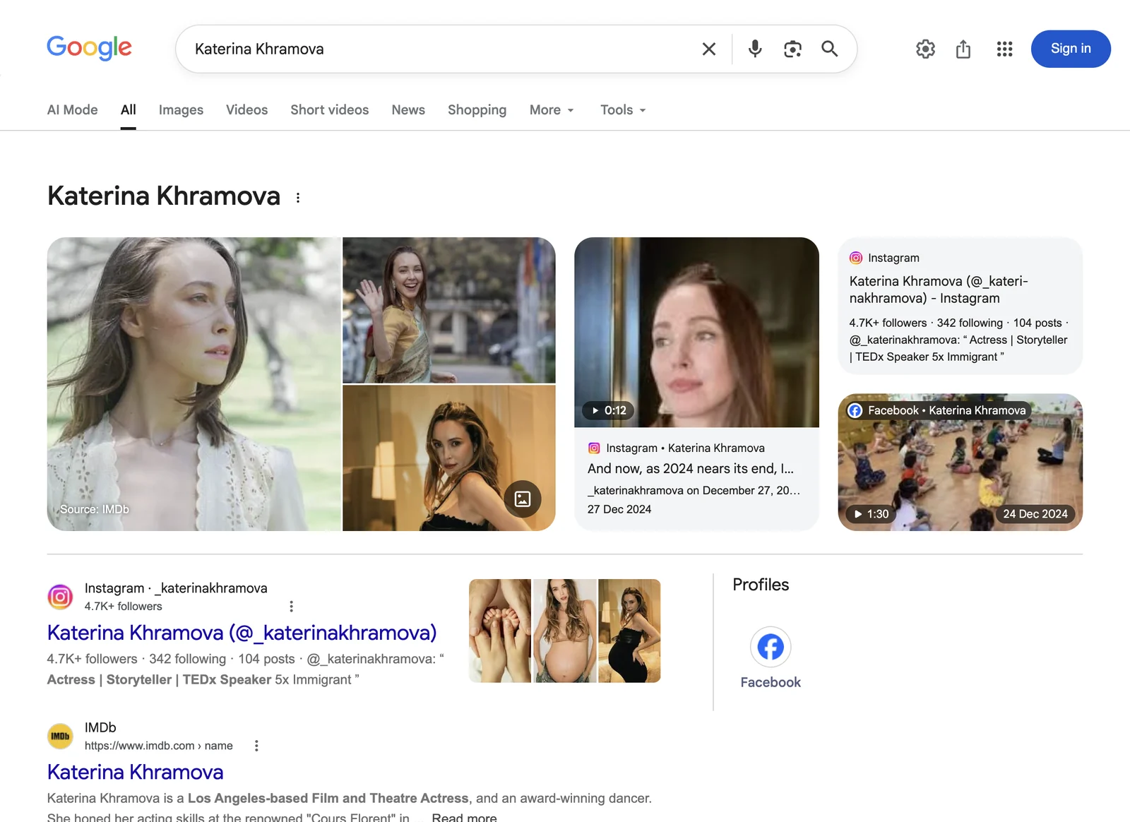Click '4.7K+ followers' under Instagram source
This screenshot has height=822, width=1130.
pos(123,606)
